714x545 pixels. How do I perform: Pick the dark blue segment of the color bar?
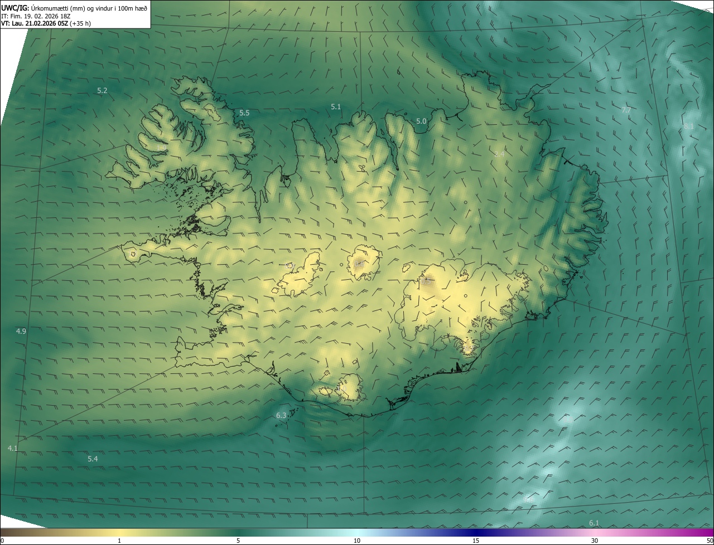(476, 532)
